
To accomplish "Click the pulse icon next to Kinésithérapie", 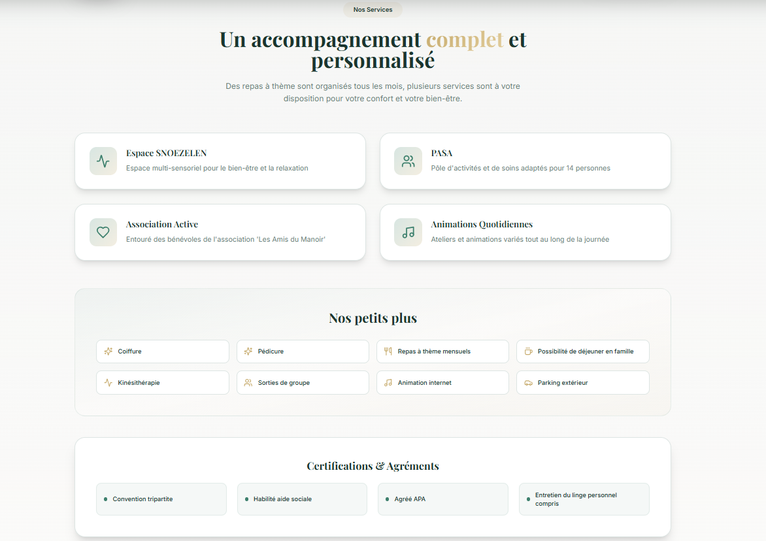I will tap(108, 382).
